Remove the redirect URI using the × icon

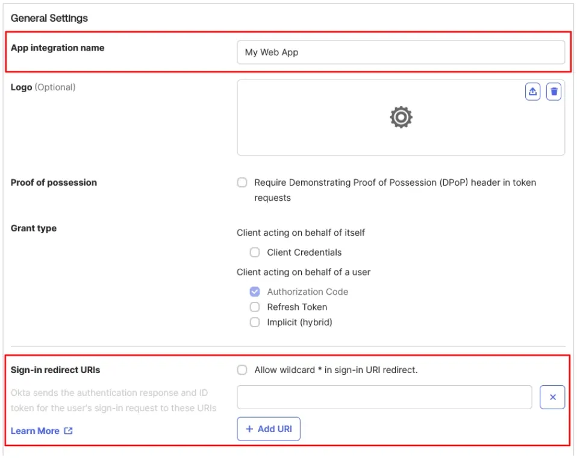pos(552,397)
